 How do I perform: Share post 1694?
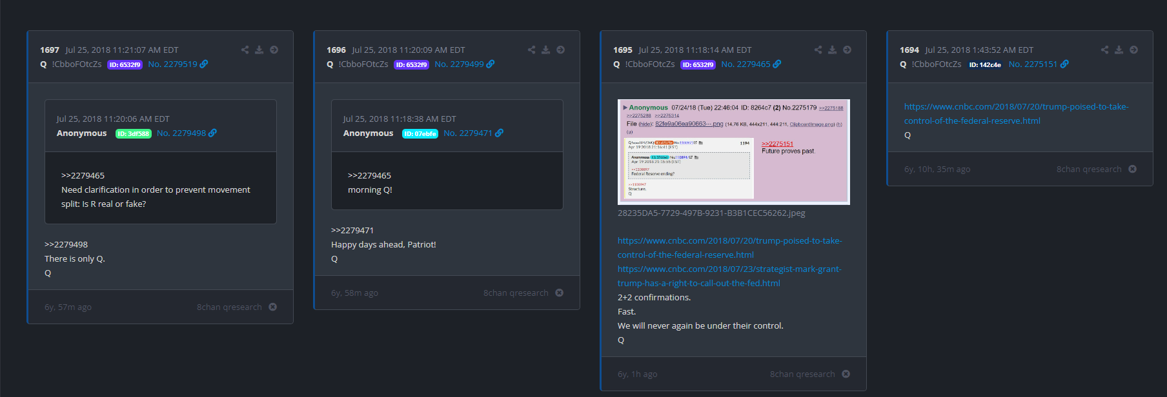(1104, 50)
